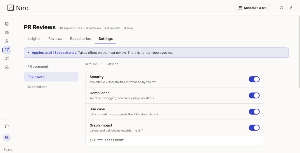300x153 pixels.
Task: Click the Niro logo icon
Action: 11,8
